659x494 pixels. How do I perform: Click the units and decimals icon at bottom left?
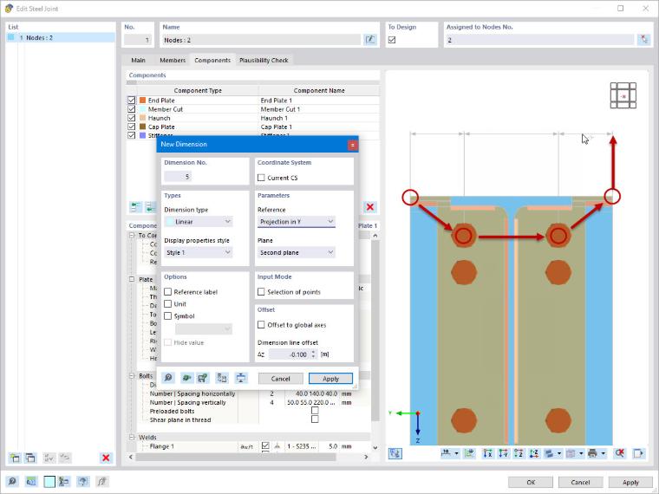31,482
